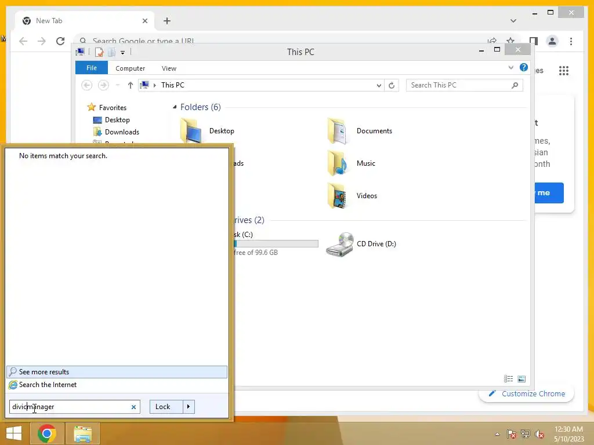This screenshot has width=594, height=445.
Task: Open the Google apps grid
Action: (x=564, y=71)
